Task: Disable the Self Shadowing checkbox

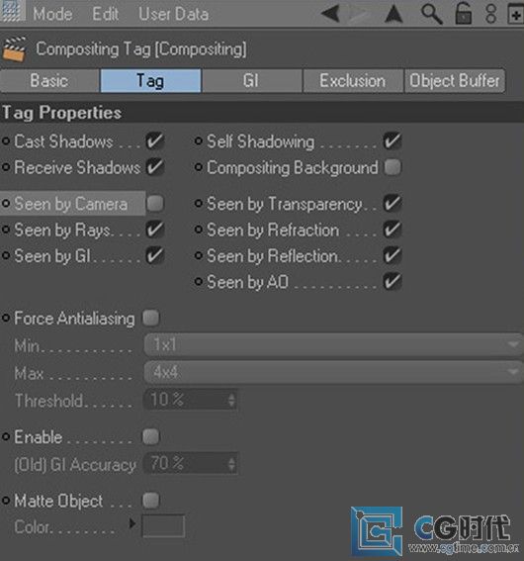Action: coord(393,140)
